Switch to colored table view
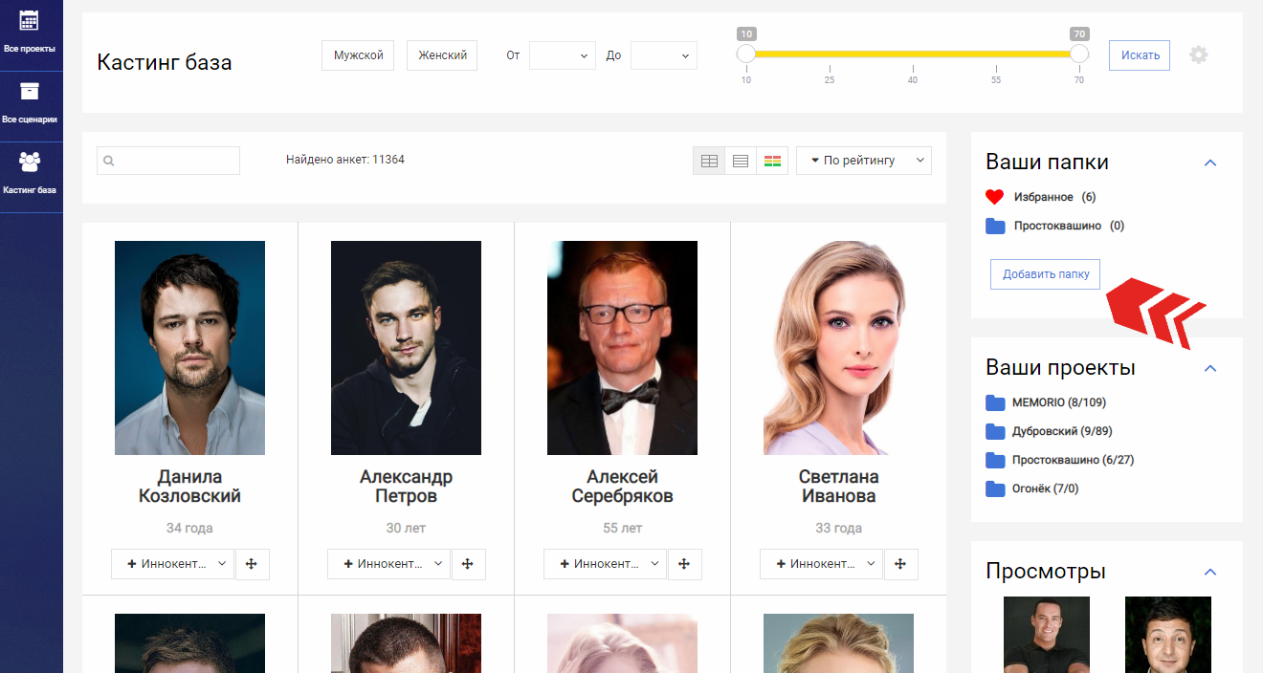This screenshot has width=1263, height=673. [x=772, y=161]
